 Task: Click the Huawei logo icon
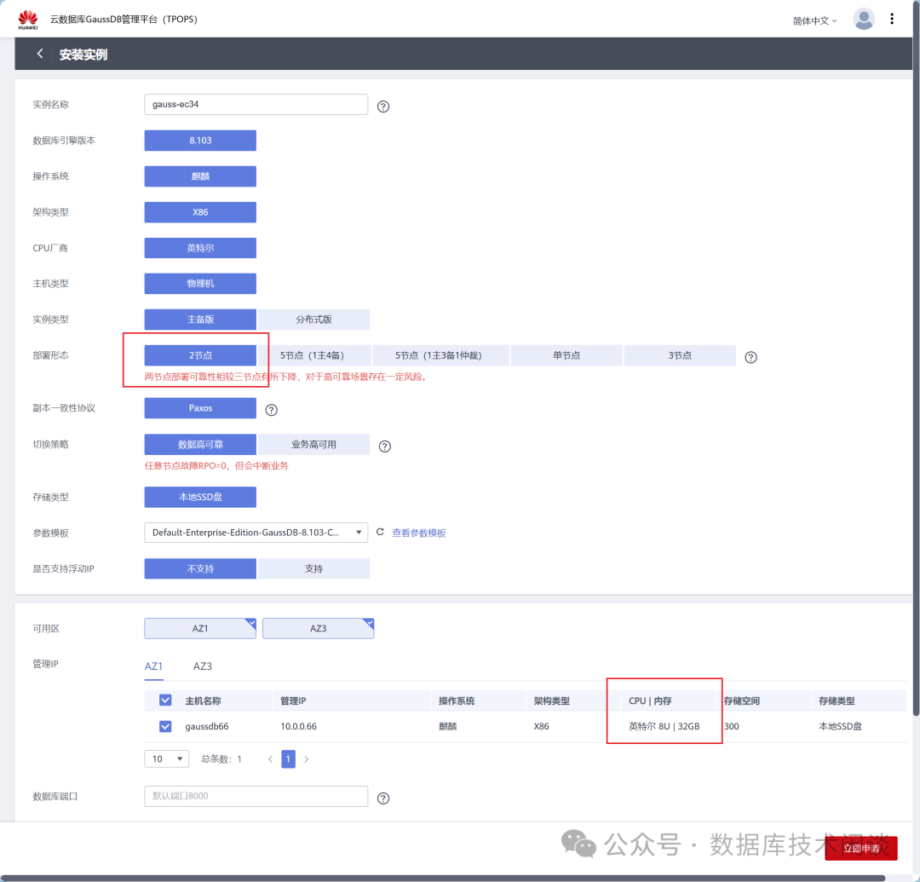(x=27, y=20)
